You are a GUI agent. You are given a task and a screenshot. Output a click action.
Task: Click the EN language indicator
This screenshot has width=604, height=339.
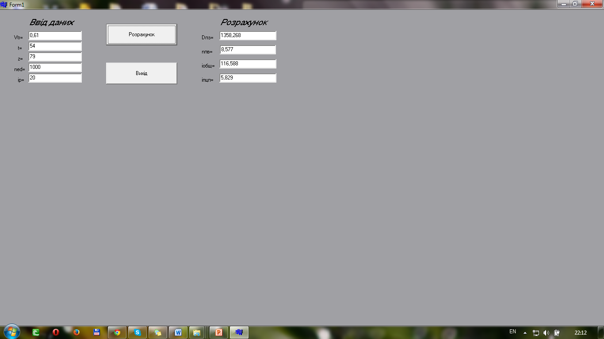click(x=513, y=331)
